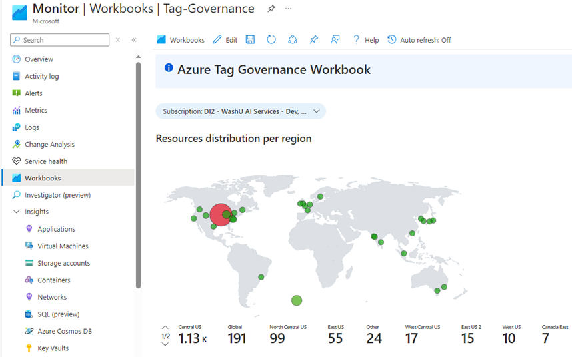Refresh the workbook with the circular arrow
Image resolution: width=572 pixels, height=357 pixels.
pos(271,39)
